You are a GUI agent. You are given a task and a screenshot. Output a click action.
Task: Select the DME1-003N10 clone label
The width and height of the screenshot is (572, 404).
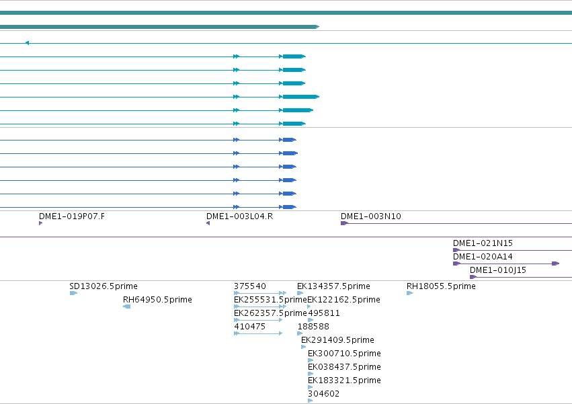click(371, 216)
